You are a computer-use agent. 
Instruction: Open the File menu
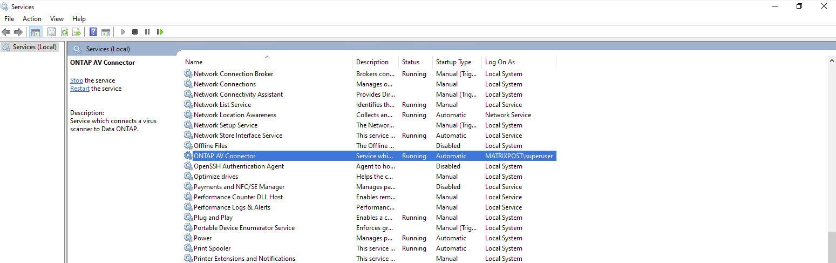(x=9, y=19)
